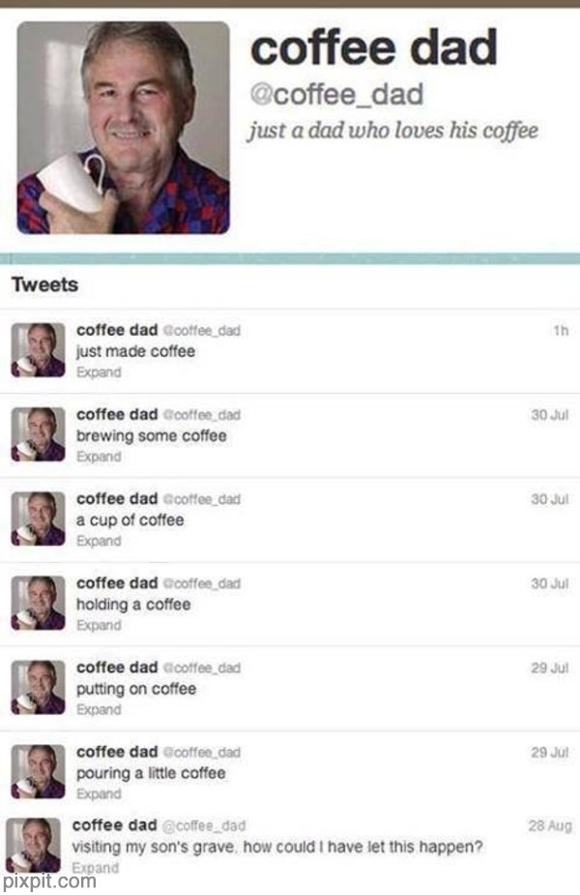Expand the 'visiting my son's grave' tweet
This screenshot has width=580, height=895.
[96, 868]
